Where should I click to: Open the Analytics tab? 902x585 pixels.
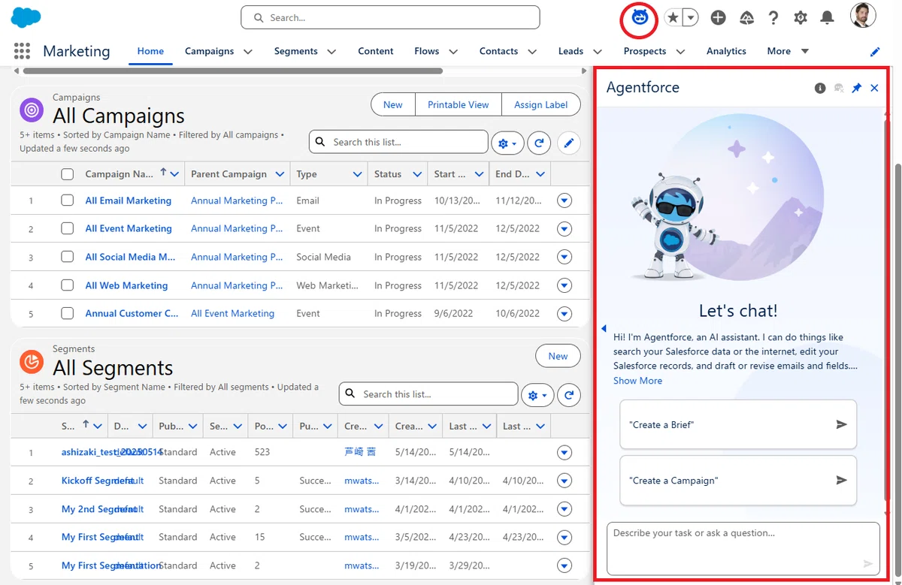click(726, 51)
